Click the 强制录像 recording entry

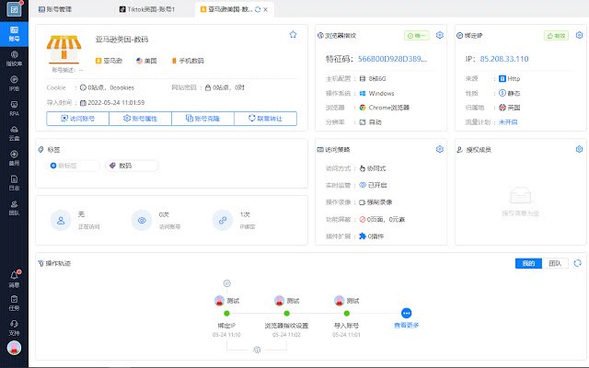click(375, 202)
